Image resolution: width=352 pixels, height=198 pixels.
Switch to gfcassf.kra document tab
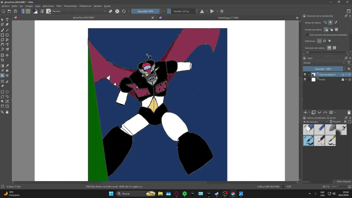84,18
